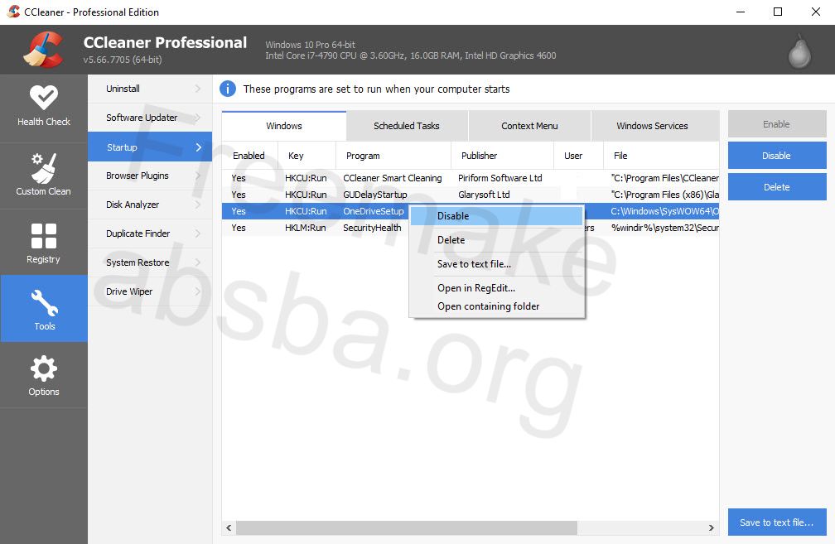Select the Tools wrench icon

(x=44, y=302)
